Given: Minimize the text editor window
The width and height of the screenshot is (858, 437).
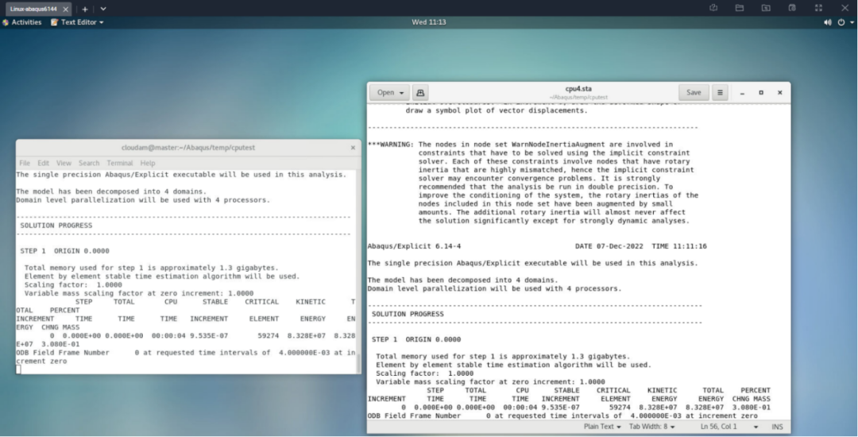Looking at the screenshot, I should click(743, 93).
